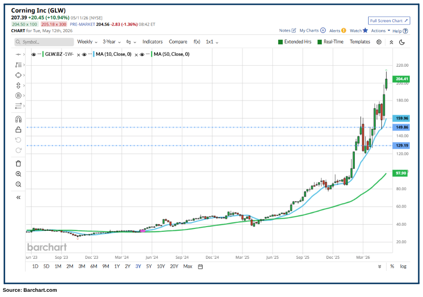Remove MA (10, Close, 0) with its X
The height and width of the screenshot is (297, 423).
(x=136, y=55)
